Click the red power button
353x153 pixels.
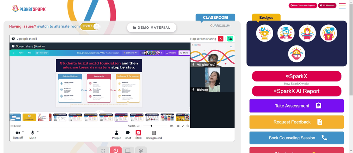[x=116, y=150]
